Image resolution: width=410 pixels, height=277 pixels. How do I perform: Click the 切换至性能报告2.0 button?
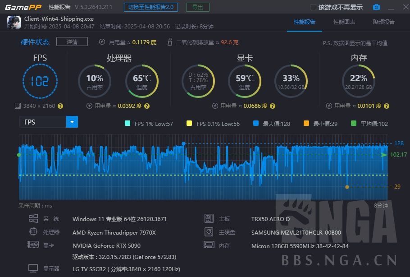(x=152, y=7)
